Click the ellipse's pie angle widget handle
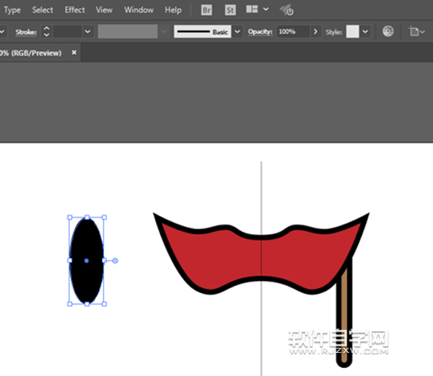The image size is (433, 376). 115,260
